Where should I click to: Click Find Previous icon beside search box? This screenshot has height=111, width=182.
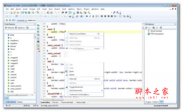(x=114, y=12)
